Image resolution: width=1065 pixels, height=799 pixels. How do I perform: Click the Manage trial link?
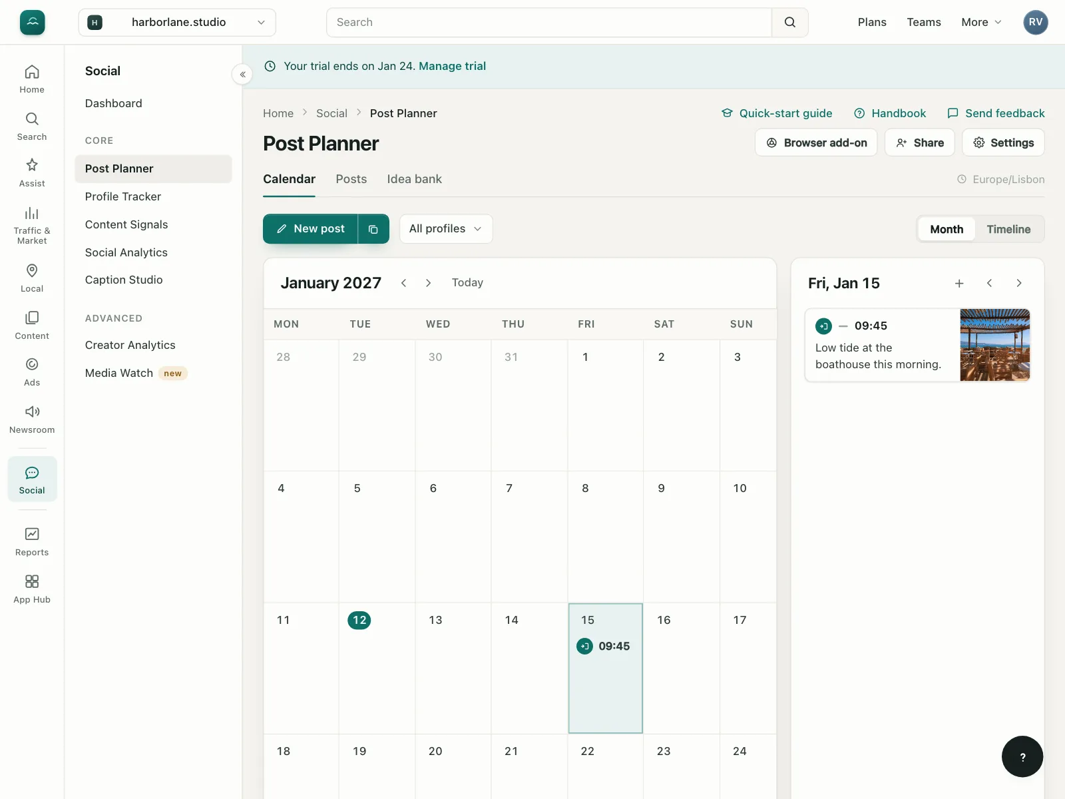452,66
